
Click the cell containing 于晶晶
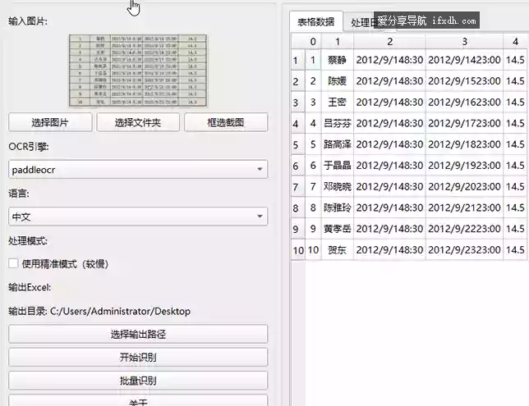click(x=338, y=166)
